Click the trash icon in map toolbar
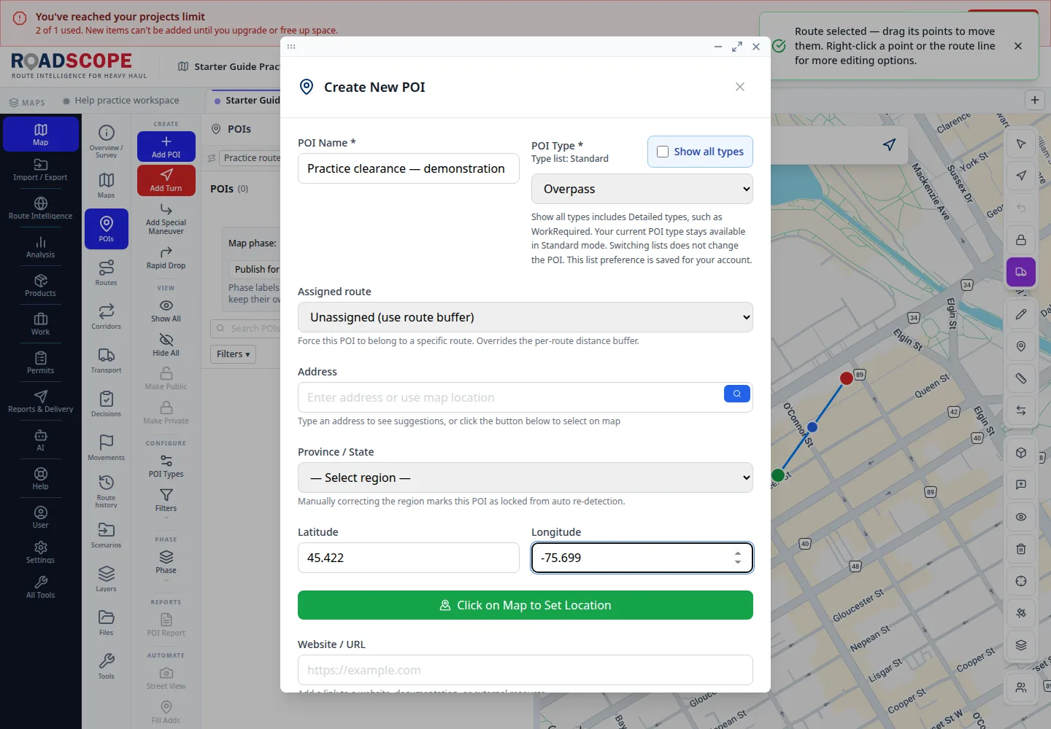Image resolution: width=1051 pixels, height=729 pixels. point(1021,549)
